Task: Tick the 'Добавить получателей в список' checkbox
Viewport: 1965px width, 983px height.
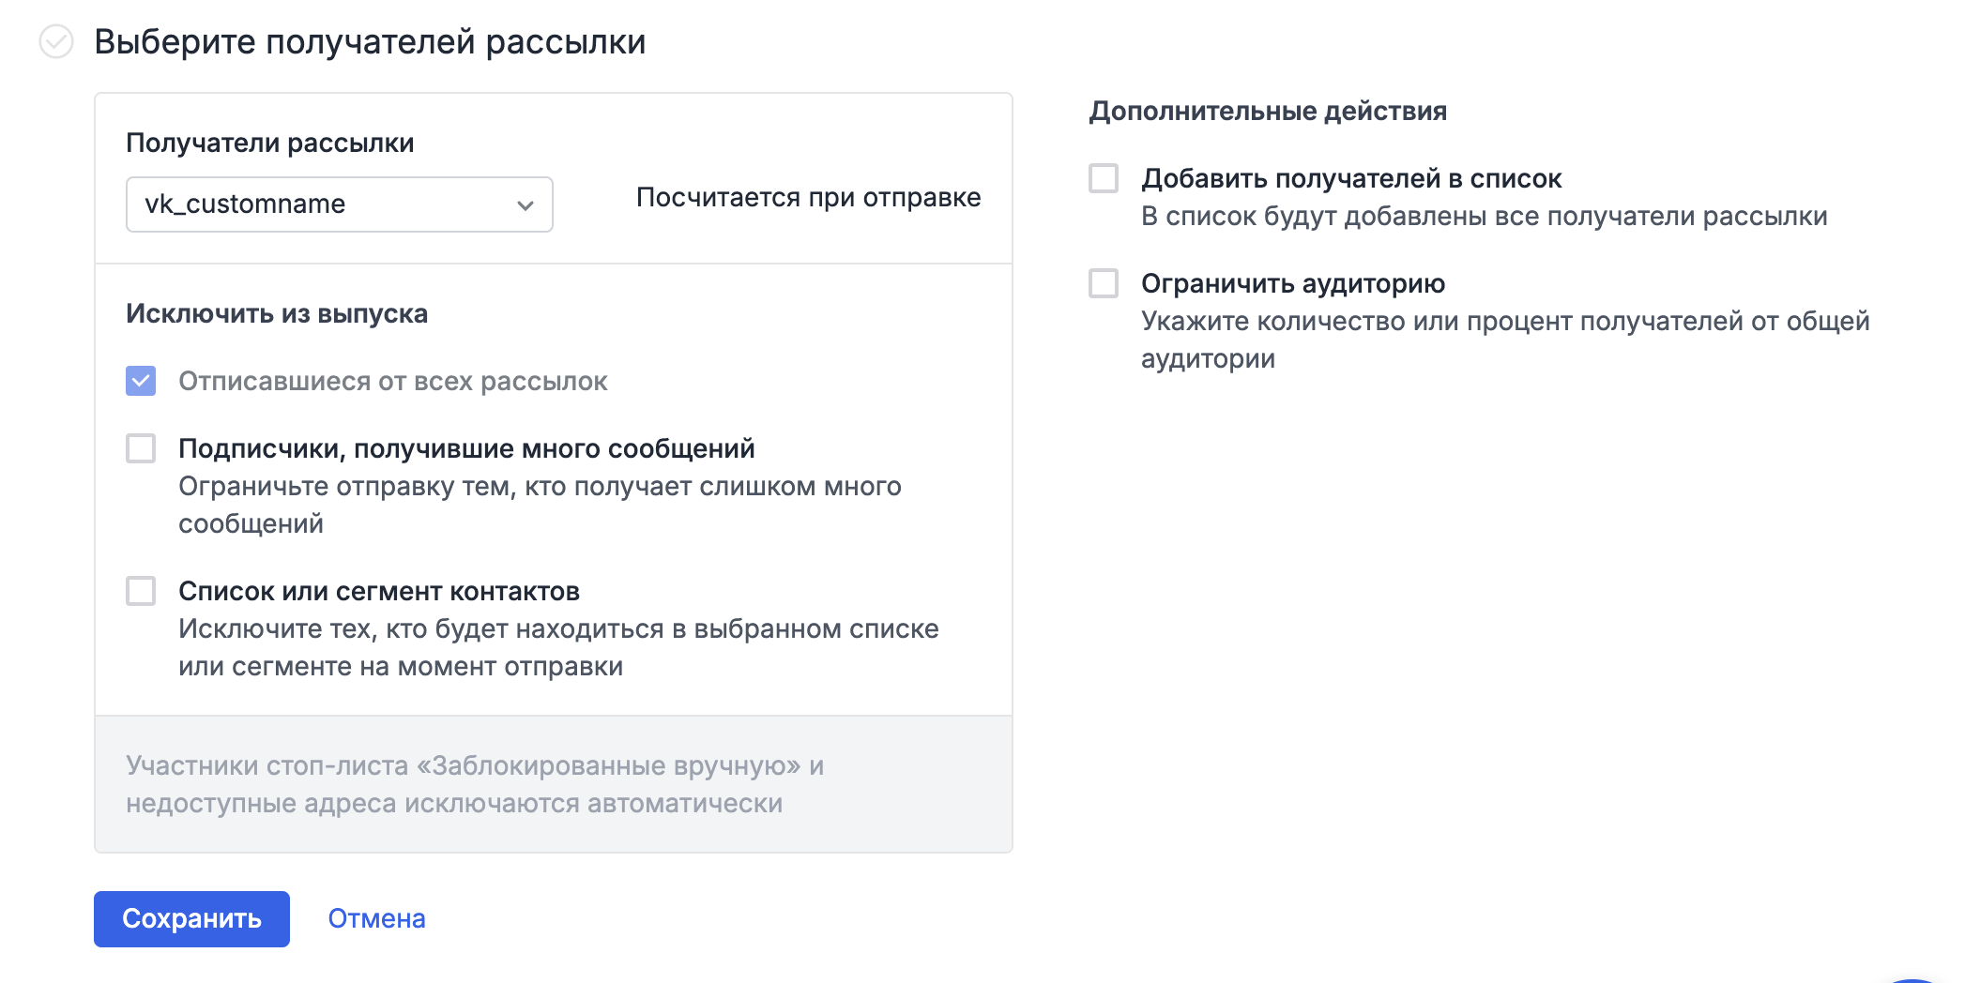Action: 1104,178
